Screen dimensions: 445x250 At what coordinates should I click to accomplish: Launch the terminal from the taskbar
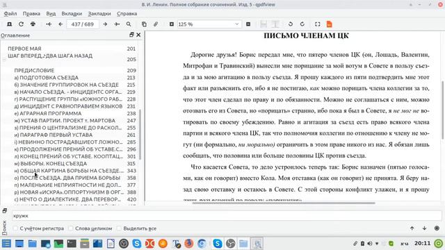pos(72,244)
